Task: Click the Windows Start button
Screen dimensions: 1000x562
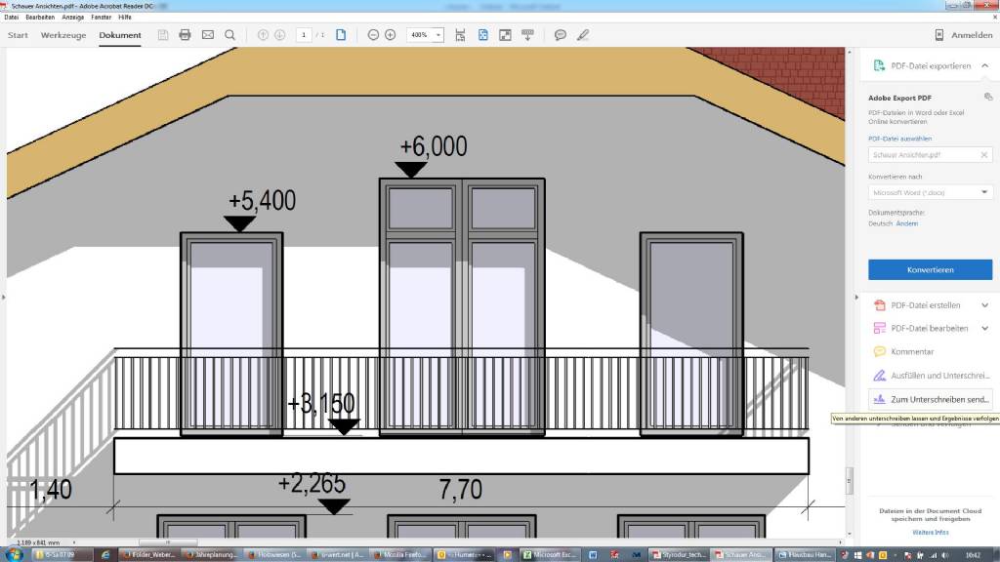Action: point(14,555)
